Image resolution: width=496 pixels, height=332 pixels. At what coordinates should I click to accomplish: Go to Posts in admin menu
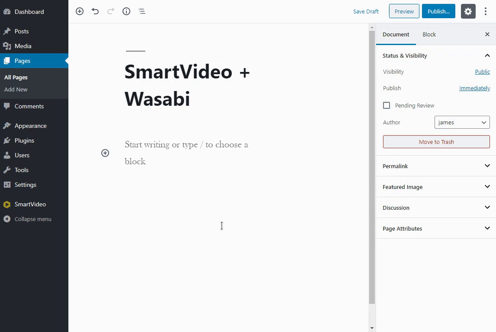(x=34, y=31)
